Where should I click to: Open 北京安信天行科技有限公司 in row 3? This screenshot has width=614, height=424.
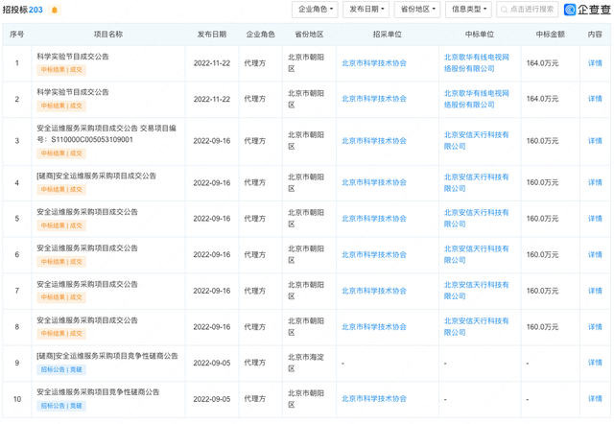tap(476, 141)
